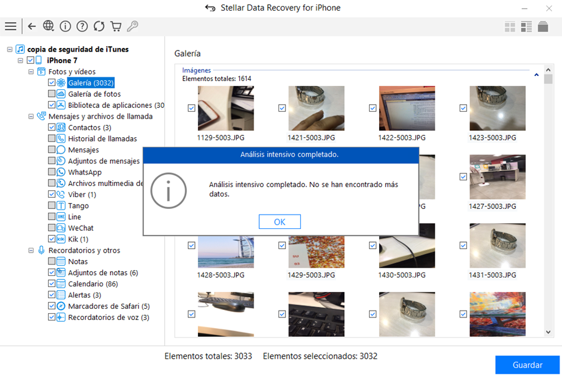Select Marcadores de Safari (5) item
Viewport: 562px width, 383px height.
tap(109, 306)
